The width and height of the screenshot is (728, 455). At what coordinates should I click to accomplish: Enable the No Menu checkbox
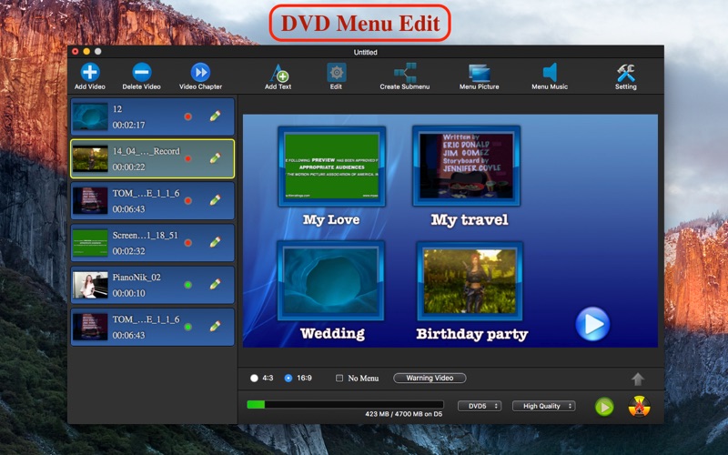[x=339, y=378]
